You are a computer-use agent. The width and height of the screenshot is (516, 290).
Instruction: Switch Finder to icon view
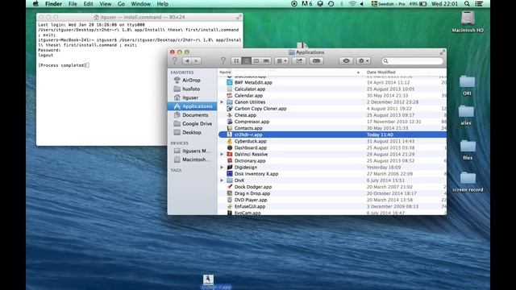(x=236, y=61)
